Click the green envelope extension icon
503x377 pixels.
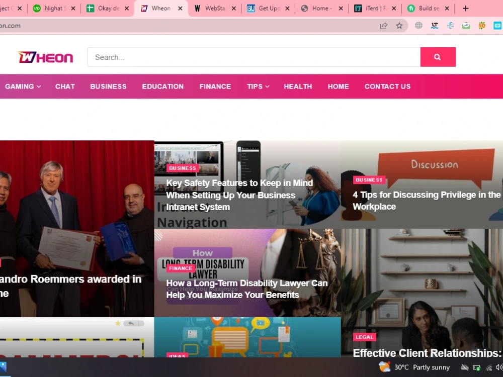pyautogui.click(x=466, y=26)
